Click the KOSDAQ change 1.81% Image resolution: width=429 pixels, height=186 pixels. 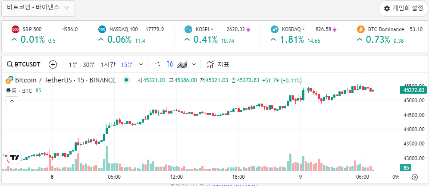point(291,40)
